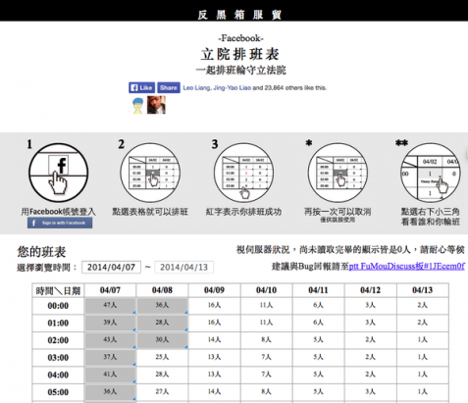Screen dimensions: 468x403
Task: Open the end date field 2014/04/13
Action: 183,267
